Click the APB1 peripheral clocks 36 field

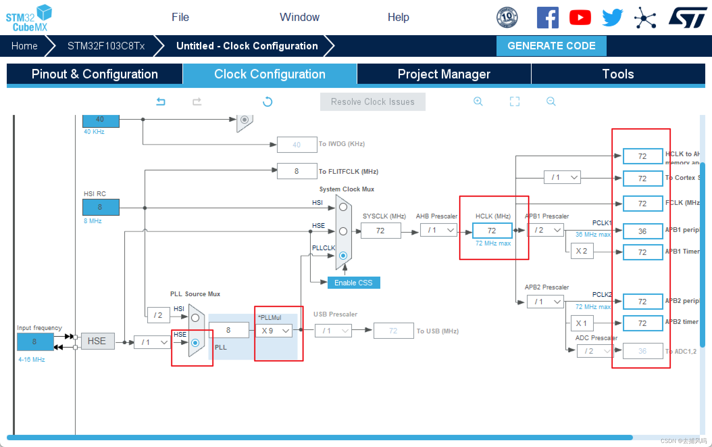click(643, 231)
